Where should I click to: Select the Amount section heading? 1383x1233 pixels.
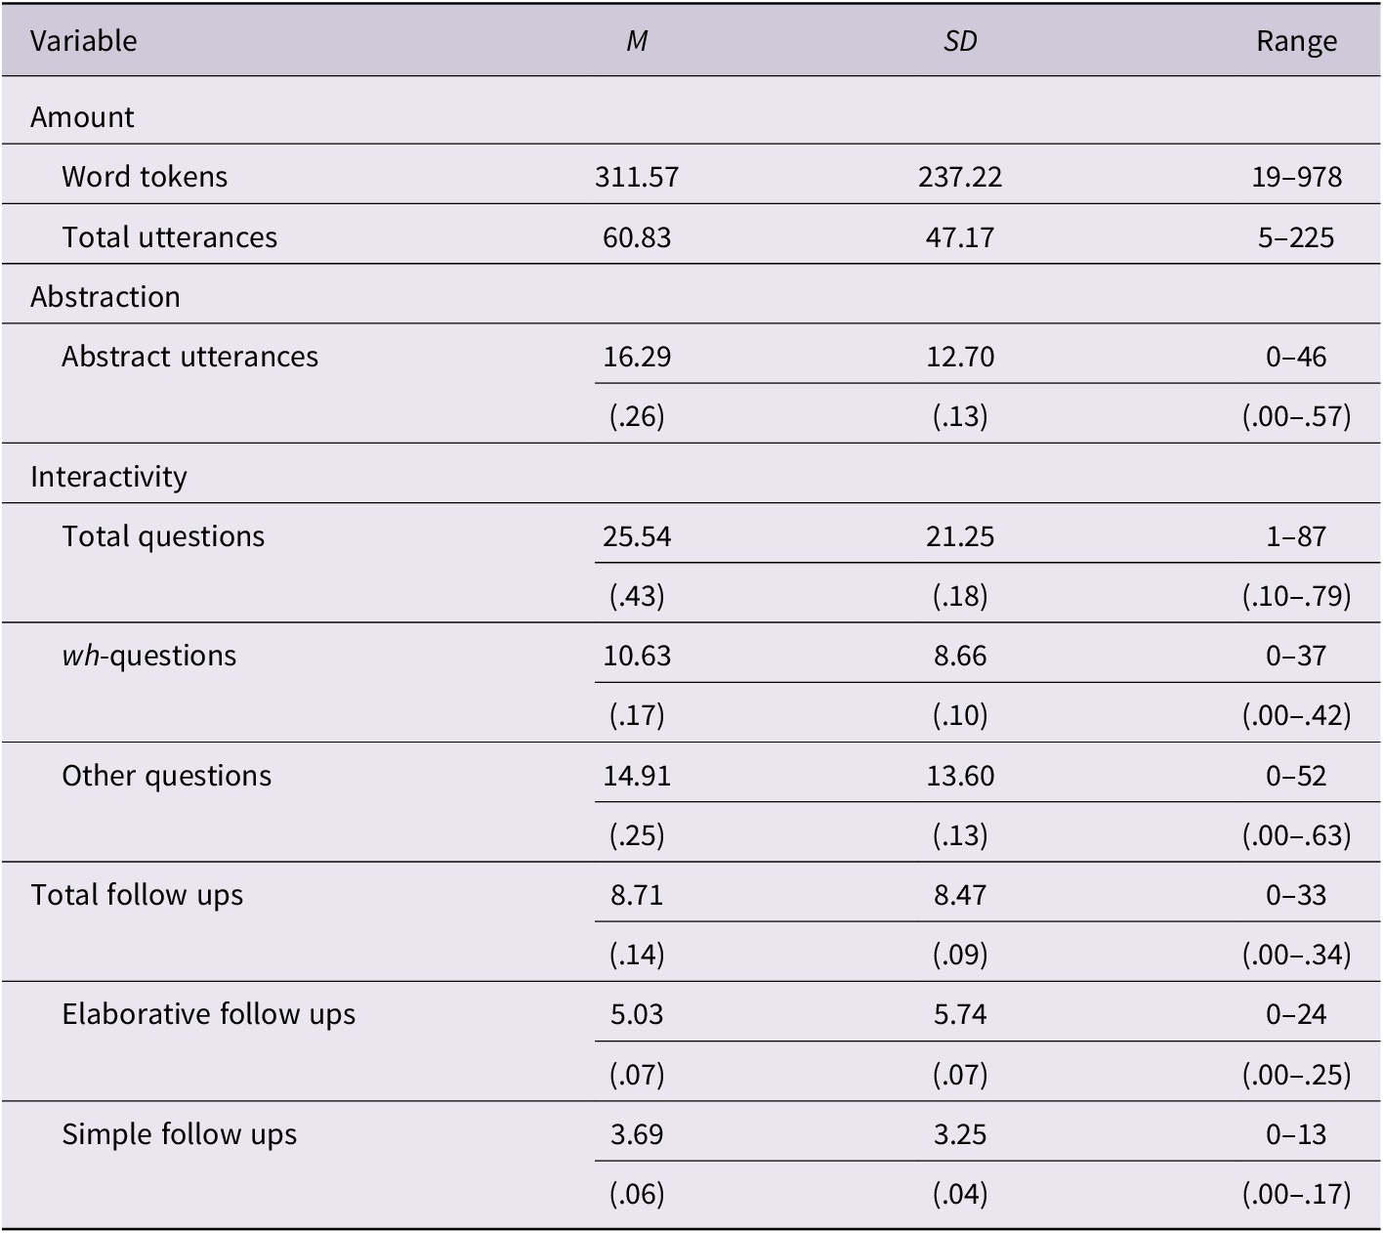coord(82,117)
